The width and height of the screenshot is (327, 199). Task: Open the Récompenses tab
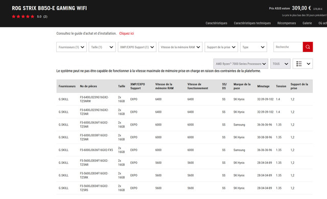(x=287, y=23)
